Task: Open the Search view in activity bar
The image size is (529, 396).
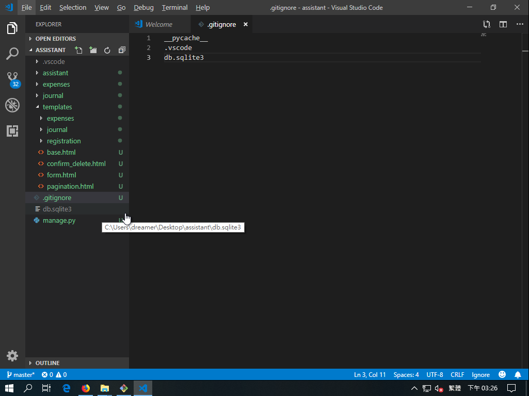Action: (x=12, y=54)
